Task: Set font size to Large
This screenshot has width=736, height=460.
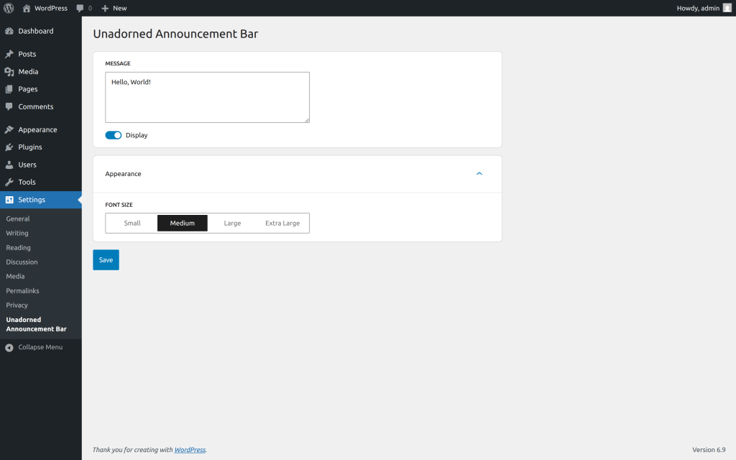Action: click(x=232, y=224)
